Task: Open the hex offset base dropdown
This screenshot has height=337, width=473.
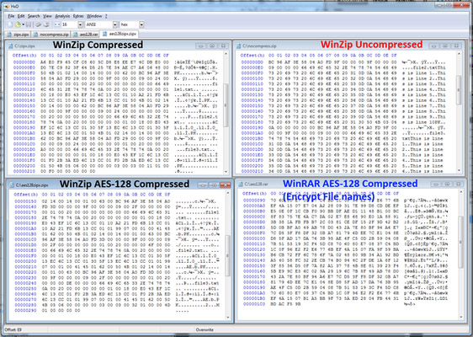Action: 141,24
